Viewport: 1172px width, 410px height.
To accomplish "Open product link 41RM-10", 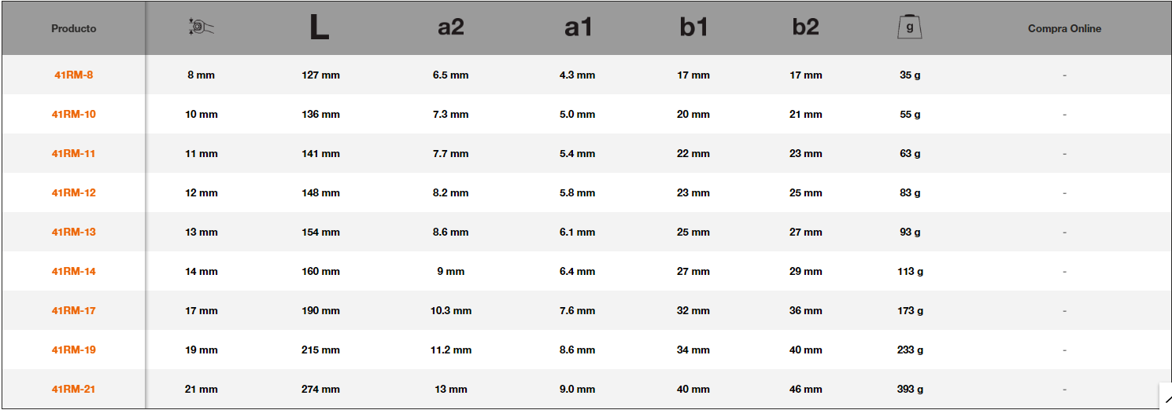I will (x=73, y=115).
